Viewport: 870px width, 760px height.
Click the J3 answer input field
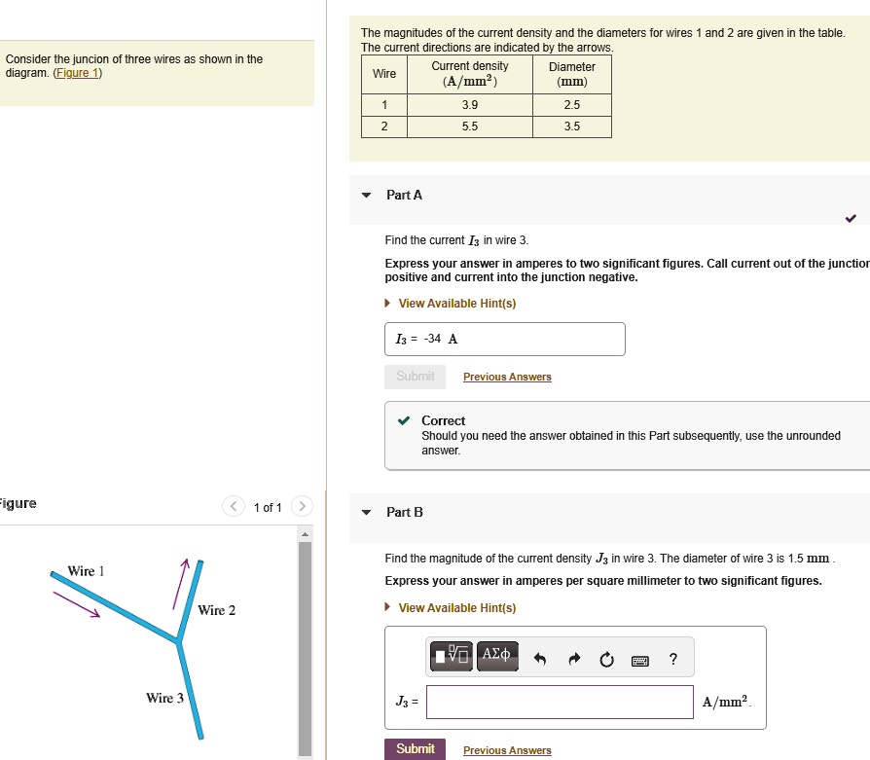pos(561,702)
